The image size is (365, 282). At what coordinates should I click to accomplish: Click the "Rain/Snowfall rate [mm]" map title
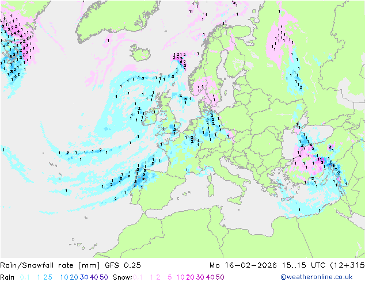click(x=50, y=265)
